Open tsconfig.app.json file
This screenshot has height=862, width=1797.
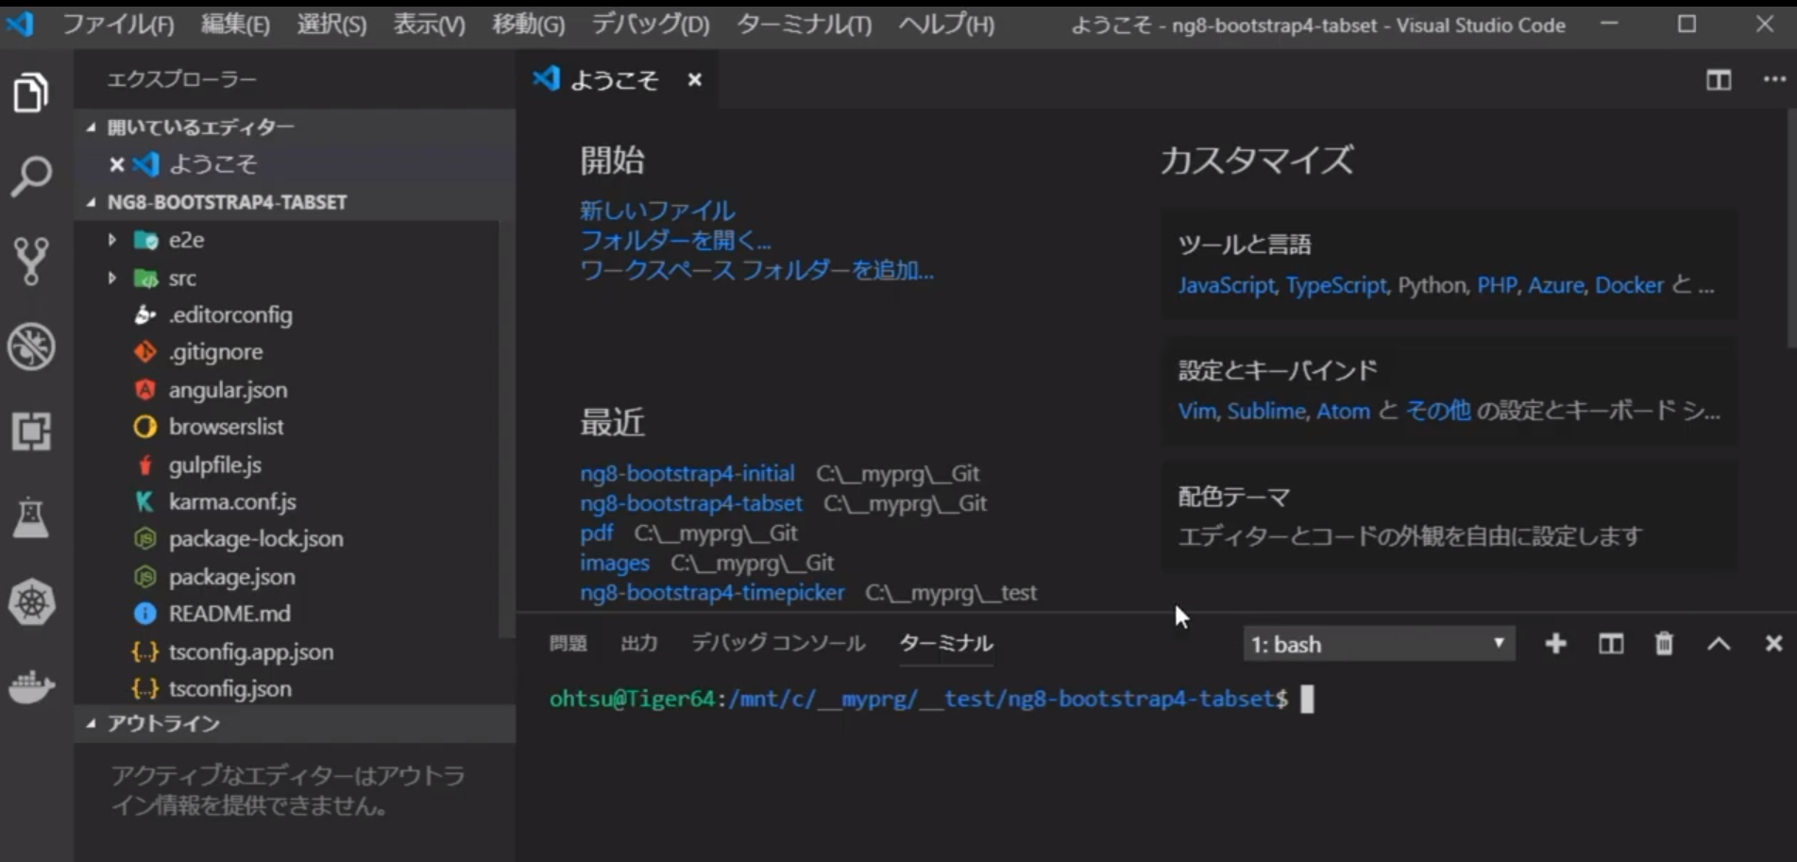250,651
